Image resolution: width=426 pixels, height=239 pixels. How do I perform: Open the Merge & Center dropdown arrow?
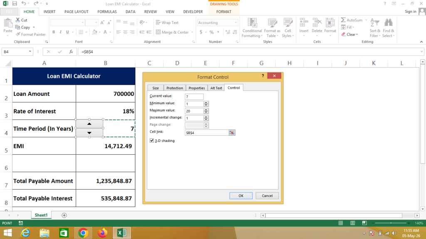(x=192, y=32)
